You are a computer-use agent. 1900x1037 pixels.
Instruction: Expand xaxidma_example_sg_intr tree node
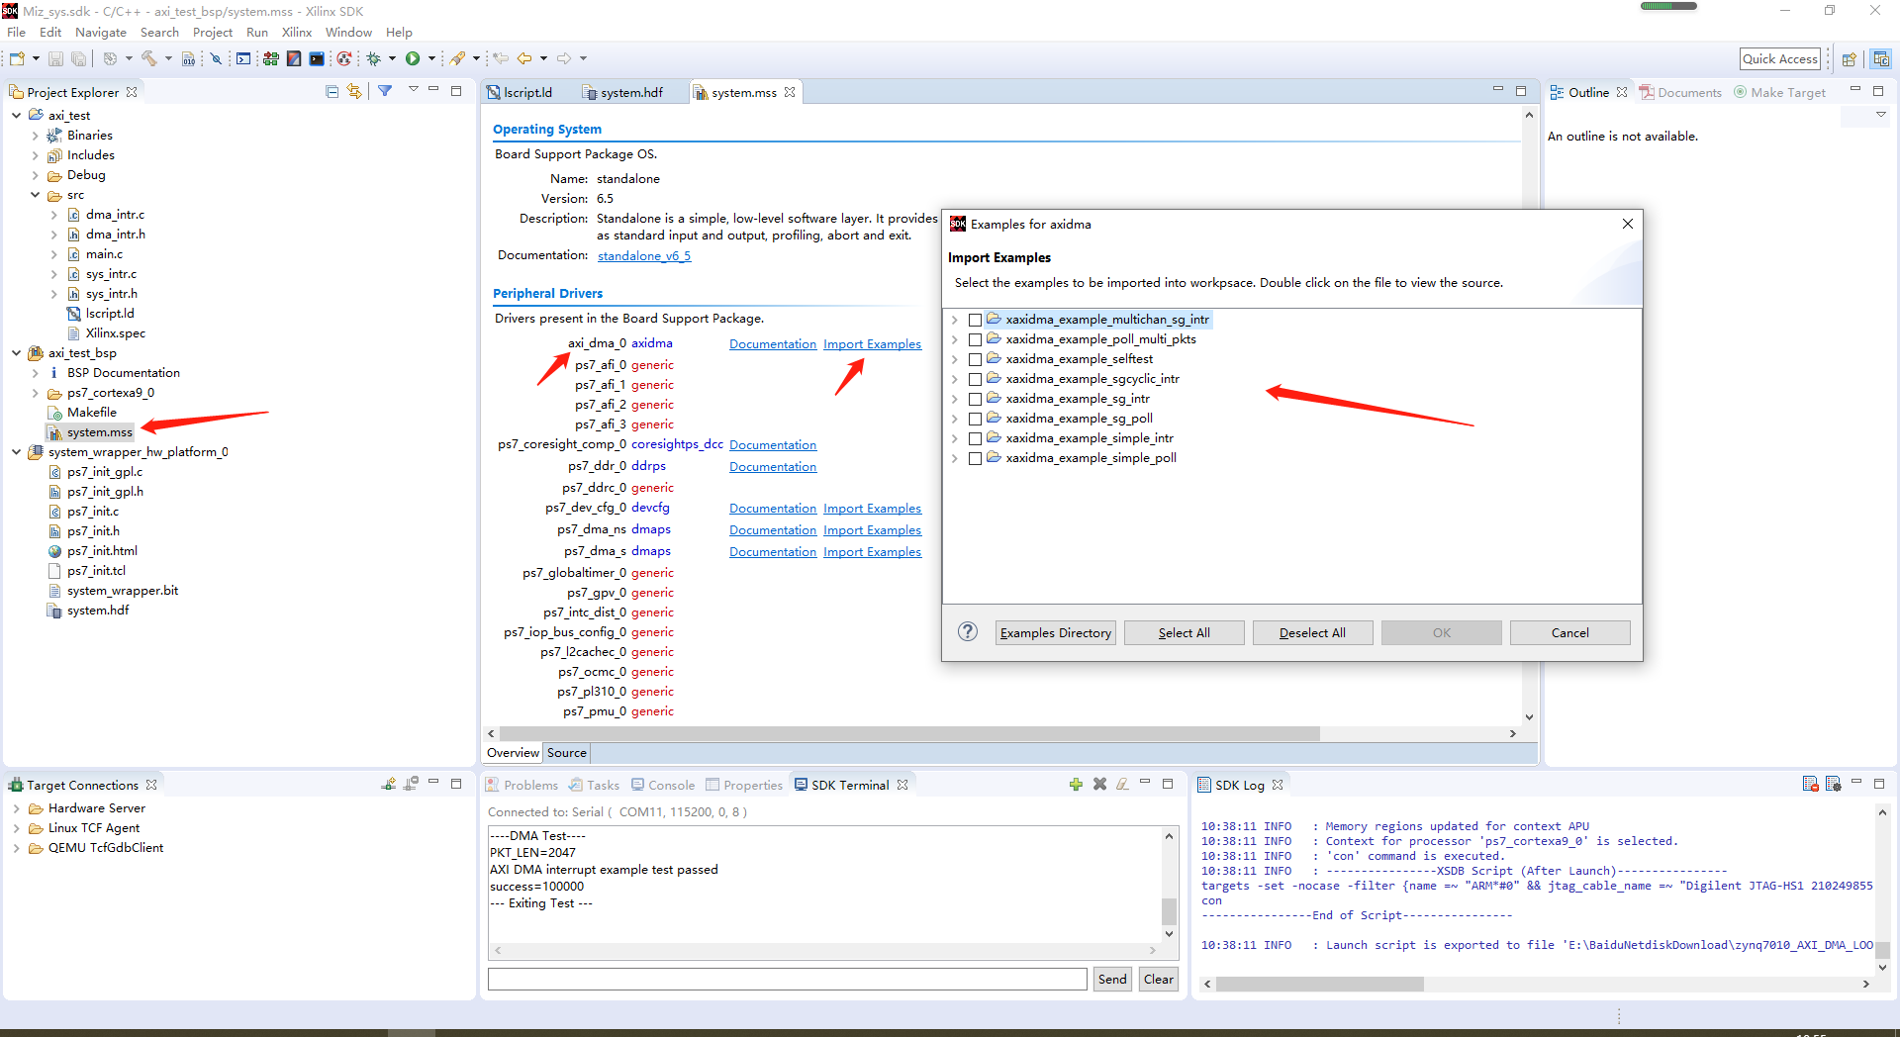pyautogui.click(x=955, y=399)
